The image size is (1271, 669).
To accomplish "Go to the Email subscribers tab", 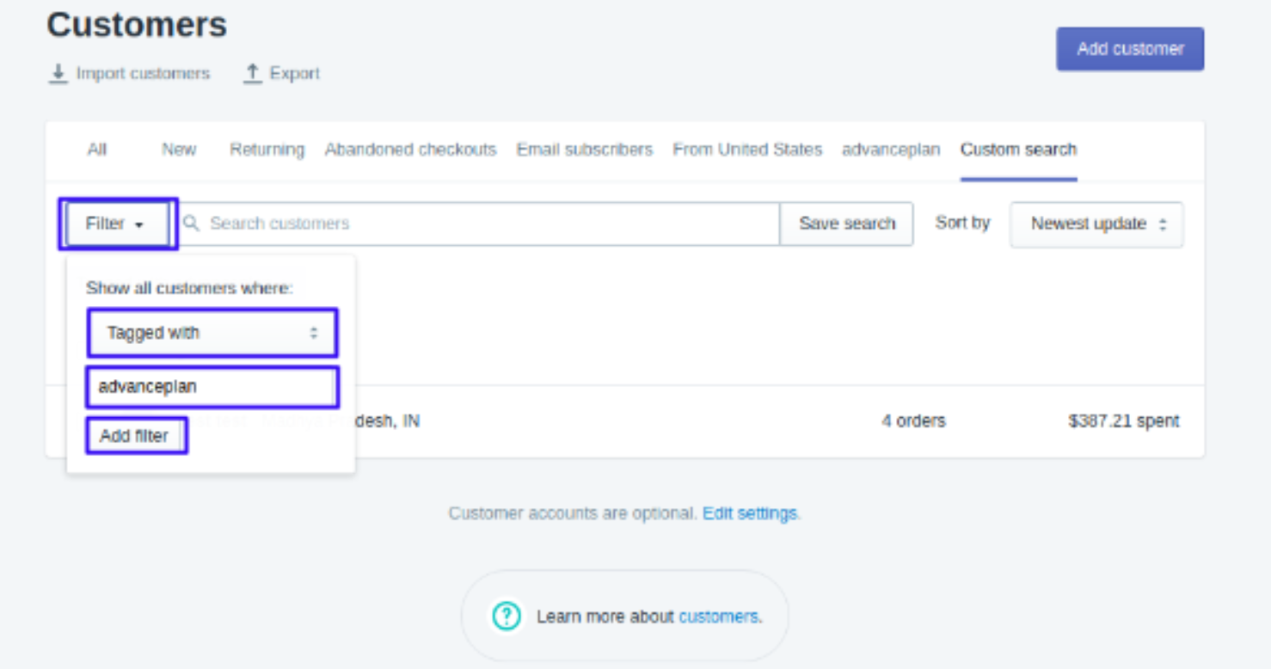I will [585, 150].
